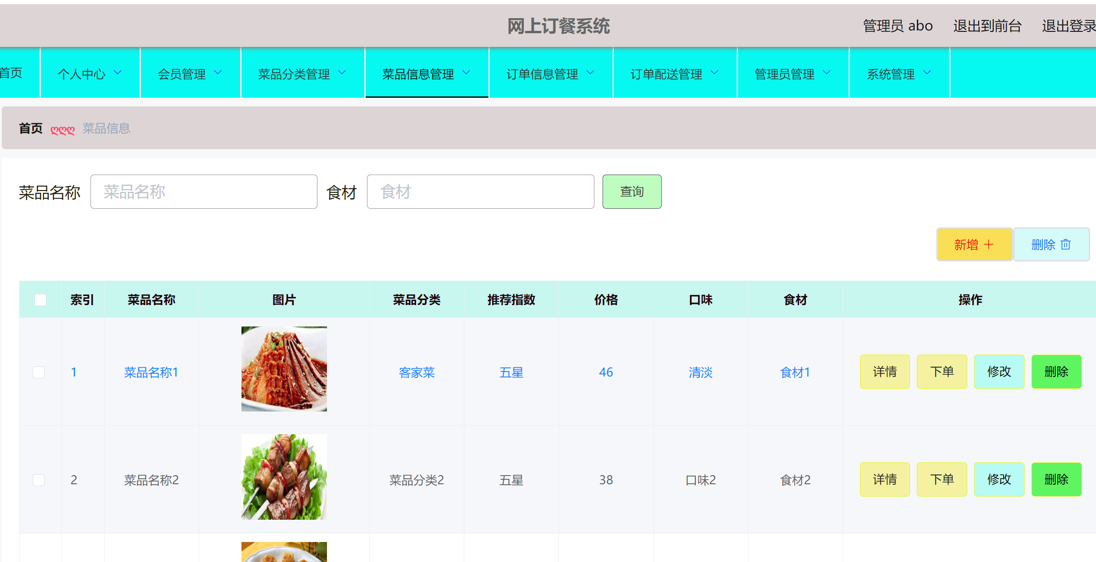
Task: Open the 会员管理 dropdown chevron
Action: pyautogui.click(x=219, y=72)
